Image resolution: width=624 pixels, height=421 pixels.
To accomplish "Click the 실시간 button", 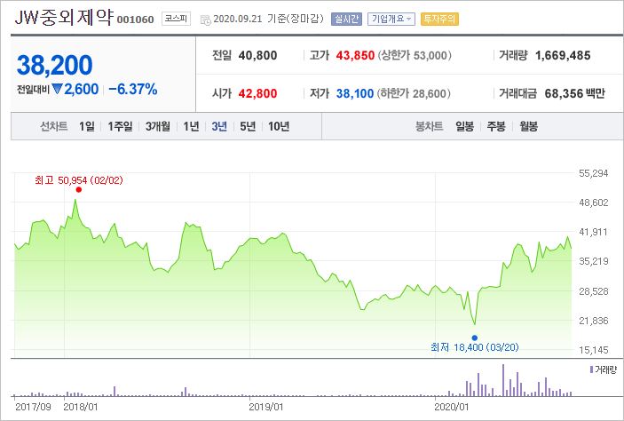I will 347,19.
